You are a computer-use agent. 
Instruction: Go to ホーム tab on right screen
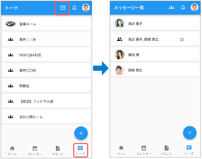[x=121, y=150]
